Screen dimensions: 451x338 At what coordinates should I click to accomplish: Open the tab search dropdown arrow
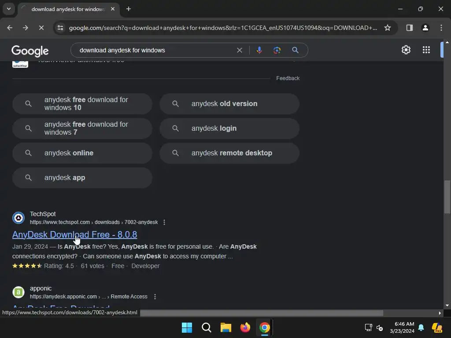point(9,9)
